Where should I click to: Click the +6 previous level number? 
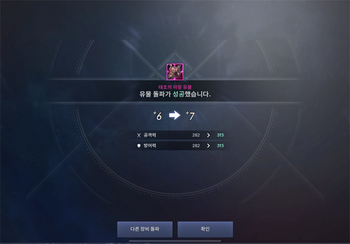[157, 115]
